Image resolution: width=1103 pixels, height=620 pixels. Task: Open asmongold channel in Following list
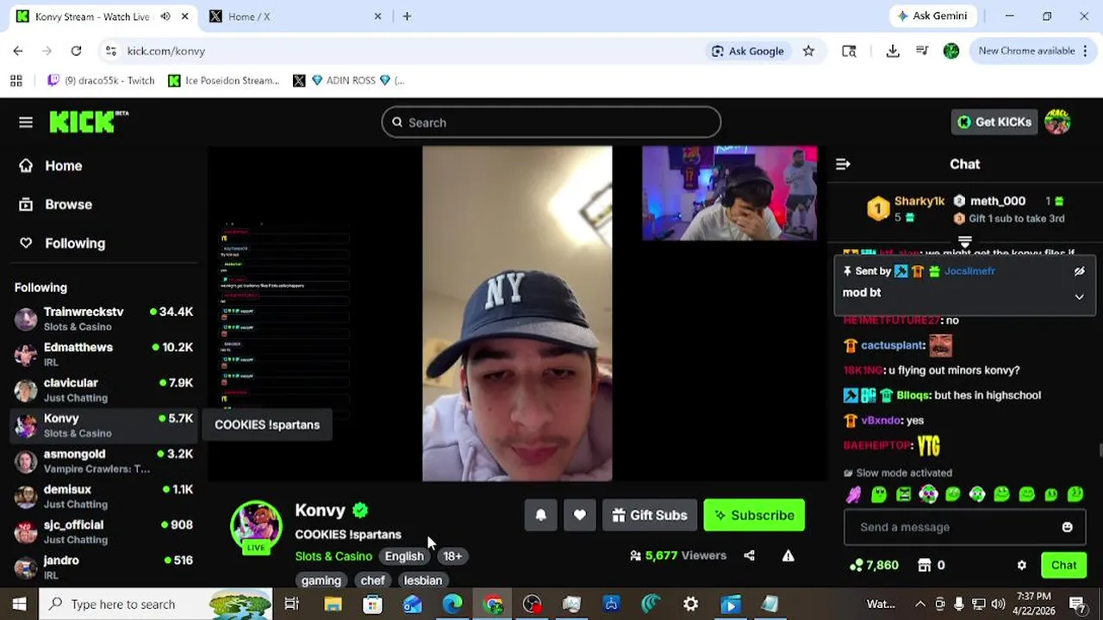[103, 461]
